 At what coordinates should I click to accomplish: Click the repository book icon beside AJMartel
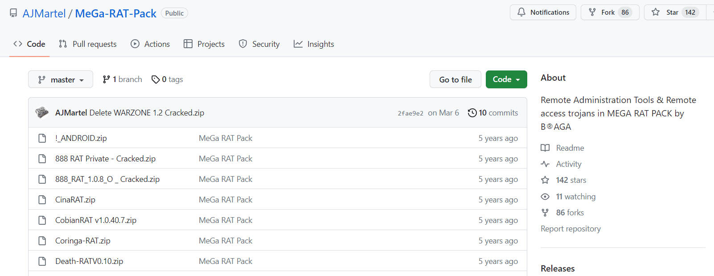click(14, 13)
